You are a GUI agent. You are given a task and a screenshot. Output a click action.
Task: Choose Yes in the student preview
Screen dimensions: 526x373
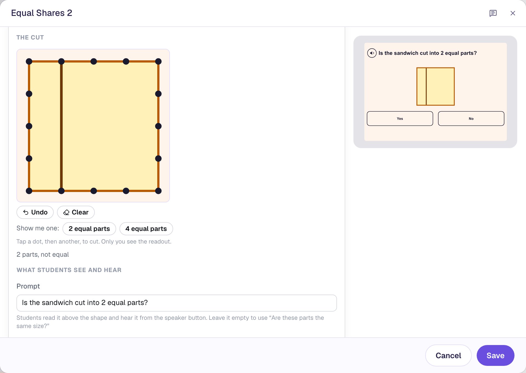(x=400, y=118)
